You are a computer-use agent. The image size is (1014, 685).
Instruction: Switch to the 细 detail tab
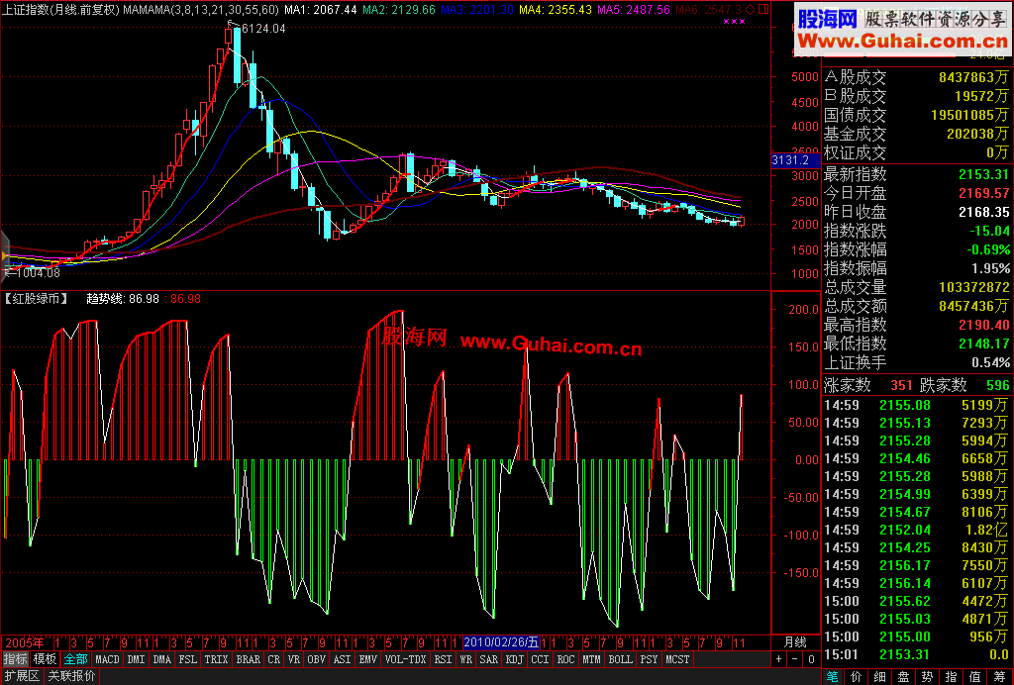coord(879,677)
